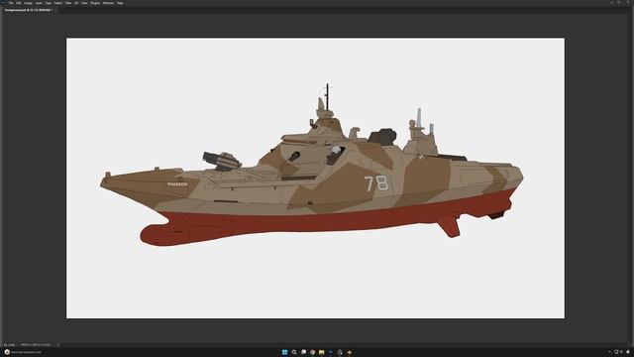Open the View menu
The height and width of the screenshot is (357, 634).
tap(84, 3)
